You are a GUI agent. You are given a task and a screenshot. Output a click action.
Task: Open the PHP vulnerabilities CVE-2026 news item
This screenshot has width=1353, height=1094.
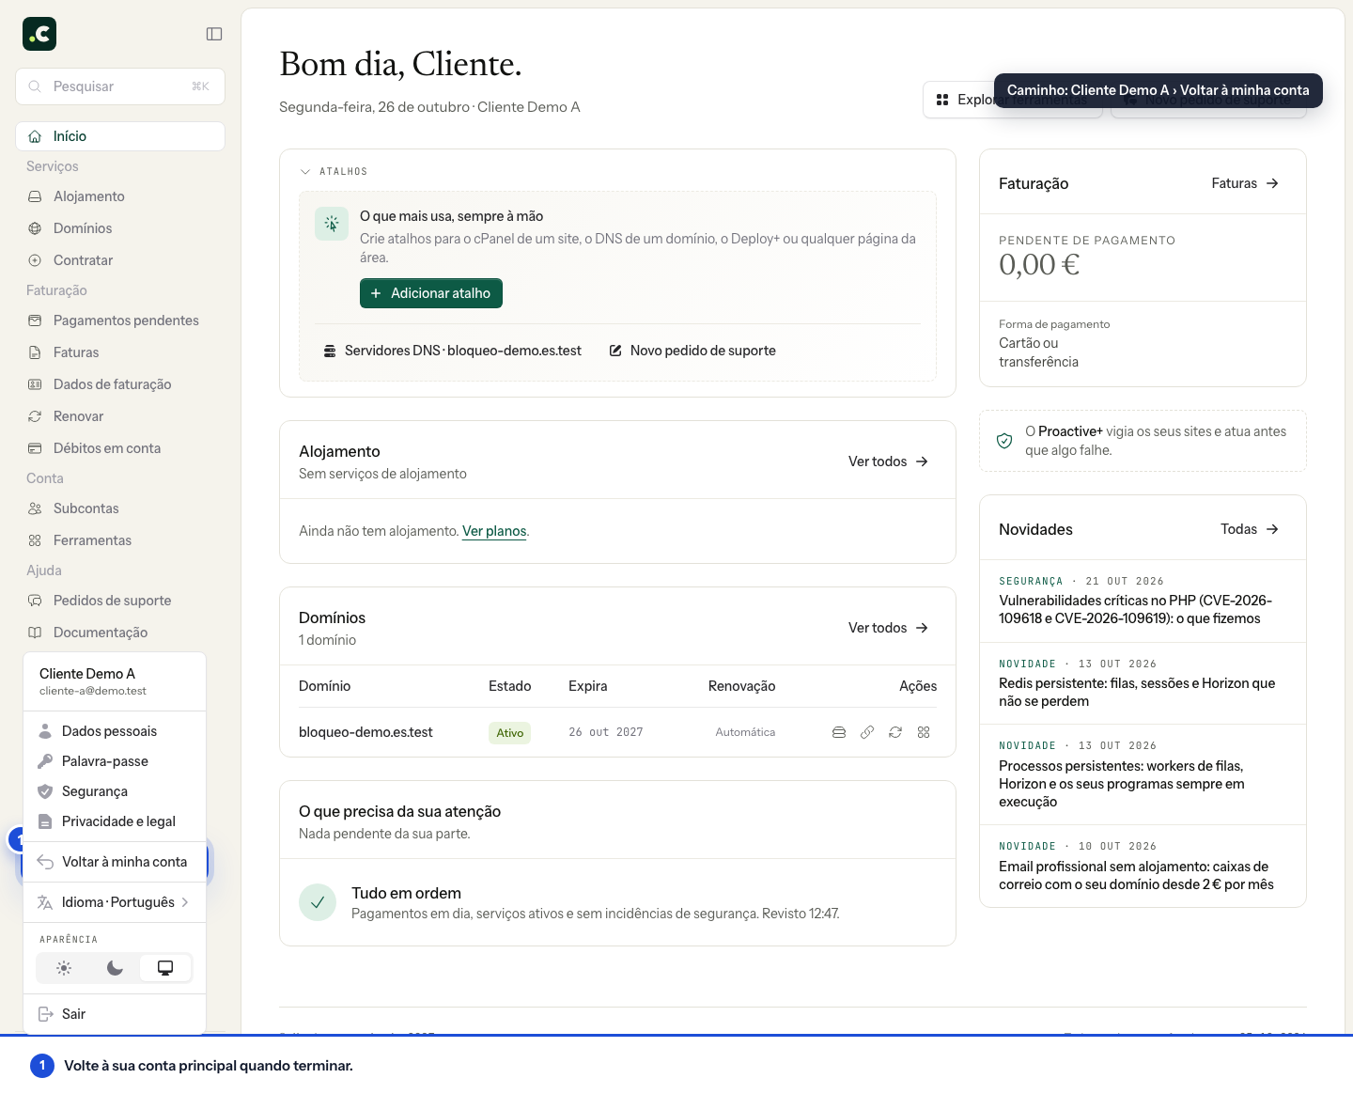click(1143, 601)
